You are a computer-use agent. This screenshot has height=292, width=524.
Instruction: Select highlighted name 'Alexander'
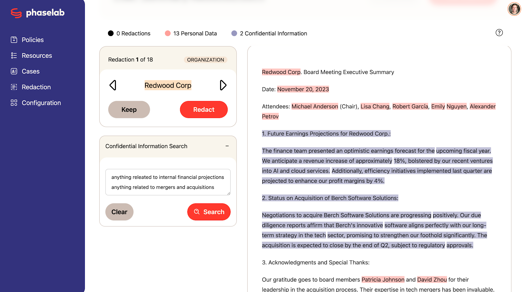pos(483,106)
